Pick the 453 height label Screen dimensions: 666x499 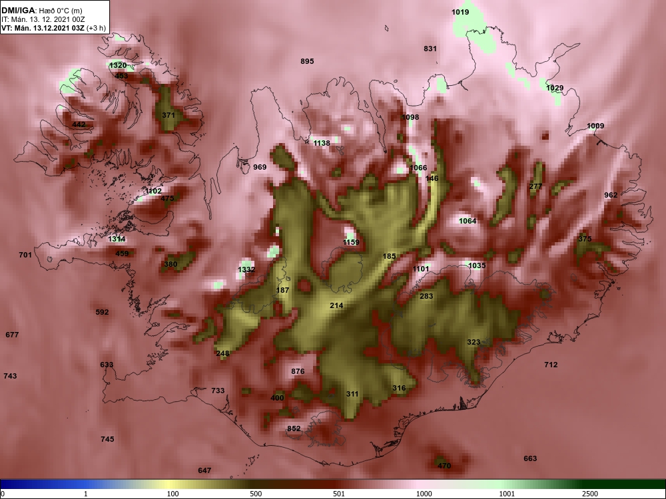[121, 76]
